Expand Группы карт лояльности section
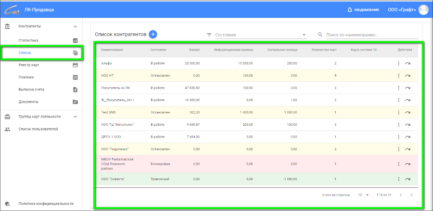 click(x=75, y=117)
